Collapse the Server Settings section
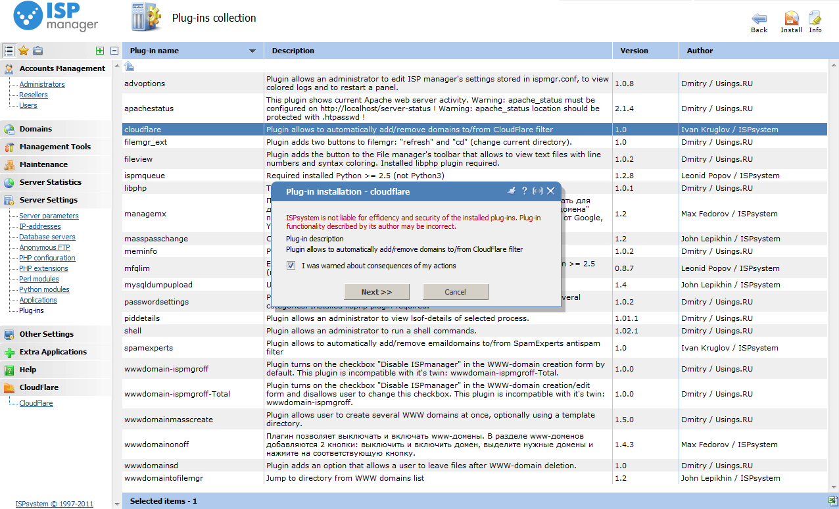 tap(56, 200)
